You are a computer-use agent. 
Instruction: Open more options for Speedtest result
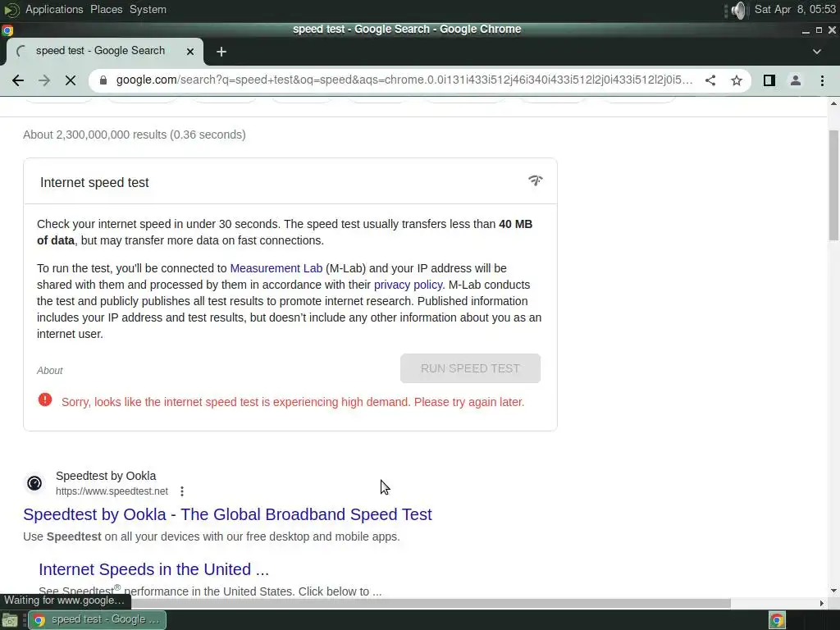coord(182,491)
